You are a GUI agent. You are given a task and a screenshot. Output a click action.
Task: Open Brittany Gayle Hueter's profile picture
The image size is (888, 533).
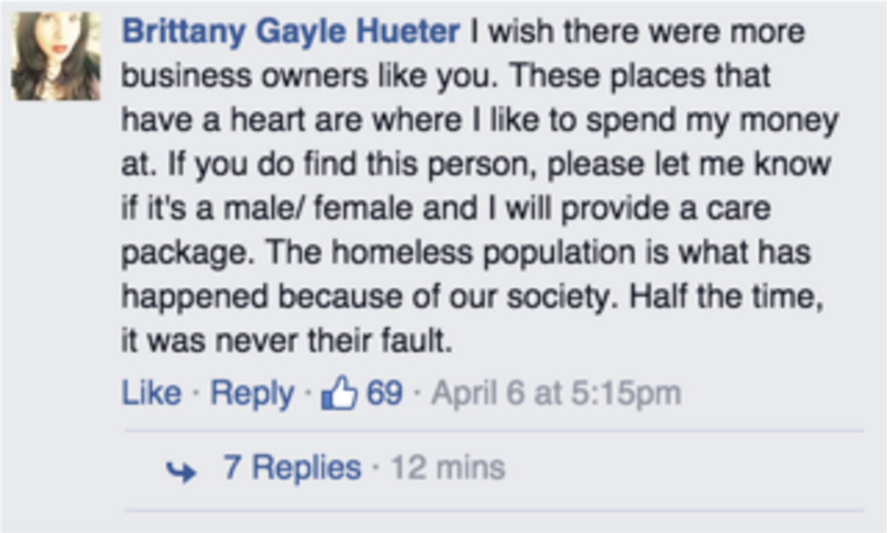(56, 57)
